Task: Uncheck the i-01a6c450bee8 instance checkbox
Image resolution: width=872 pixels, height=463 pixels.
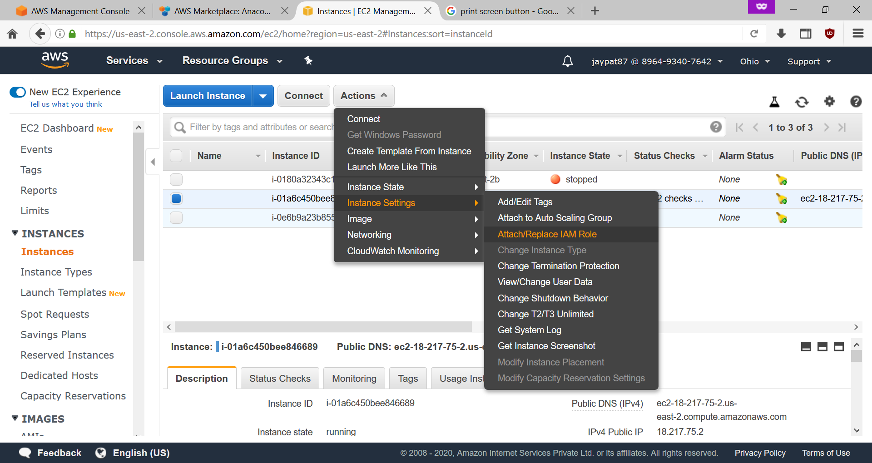Action: coord(176,198)
